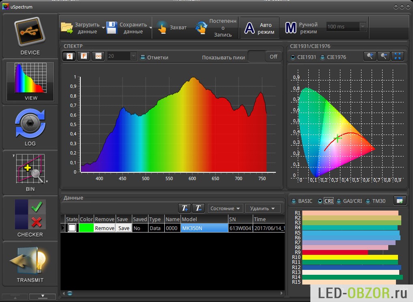Image resolution: width=413 pixels, height=302 pixels.
Task: Click the Захват capture icon
Action: (x=162, y=28)
